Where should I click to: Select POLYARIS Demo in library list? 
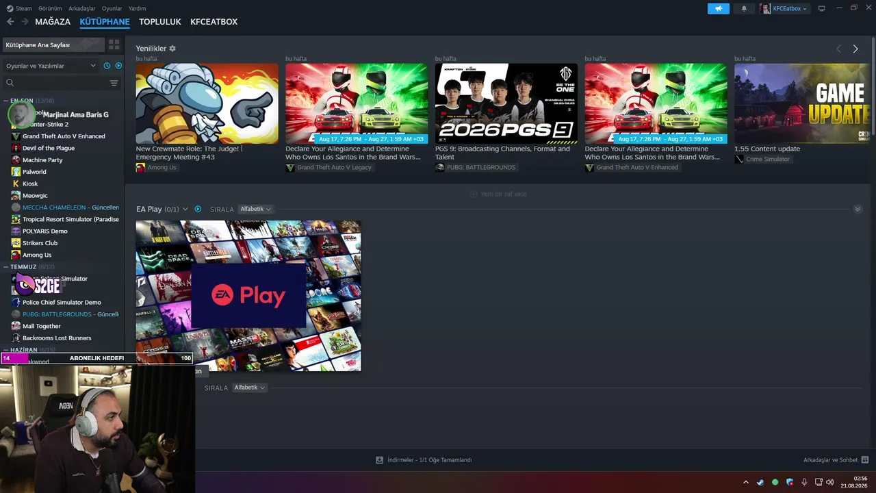[45, 231]
